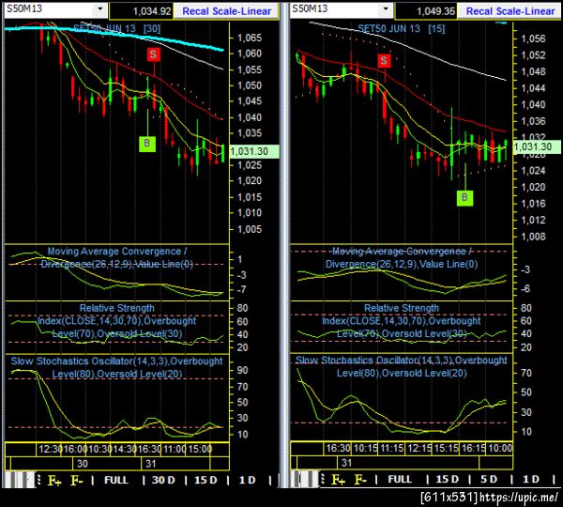This screenshot has height=507, width=563.
Task: Click 1,060 level on left price scale
Action: (250, 54)
